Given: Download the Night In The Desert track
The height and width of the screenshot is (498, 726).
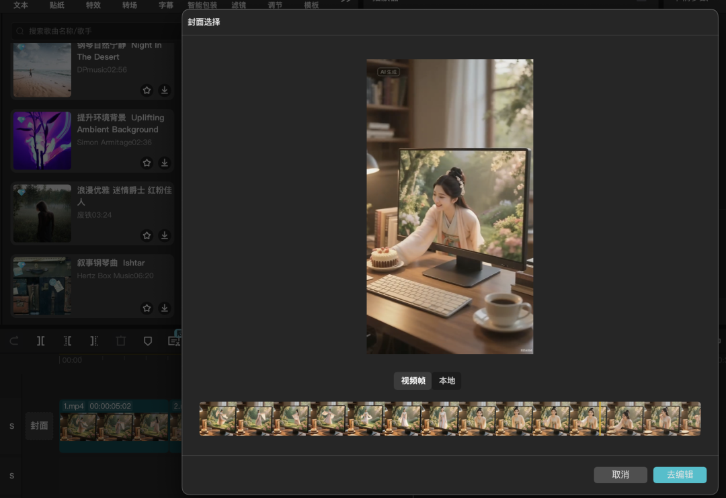Looking at the screenshot, I should [164, 90].
